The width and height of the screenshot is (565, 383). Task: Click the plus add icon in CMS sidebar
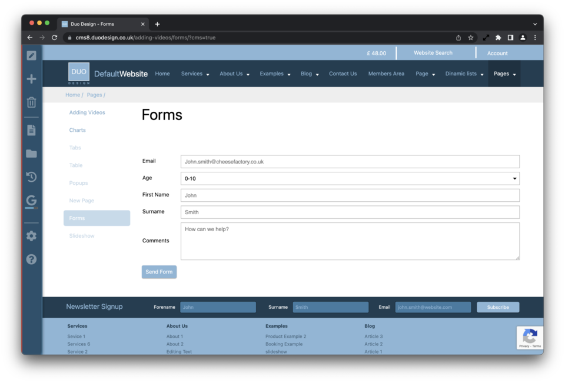(x=31, y=79)
